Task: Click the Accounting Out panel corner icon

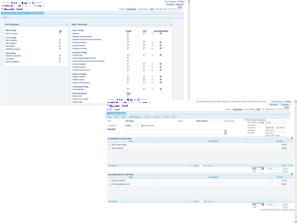Action: (292, 173)
